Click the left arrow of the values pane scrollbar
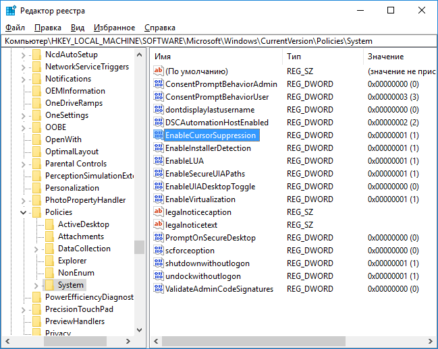 [156, 341]
